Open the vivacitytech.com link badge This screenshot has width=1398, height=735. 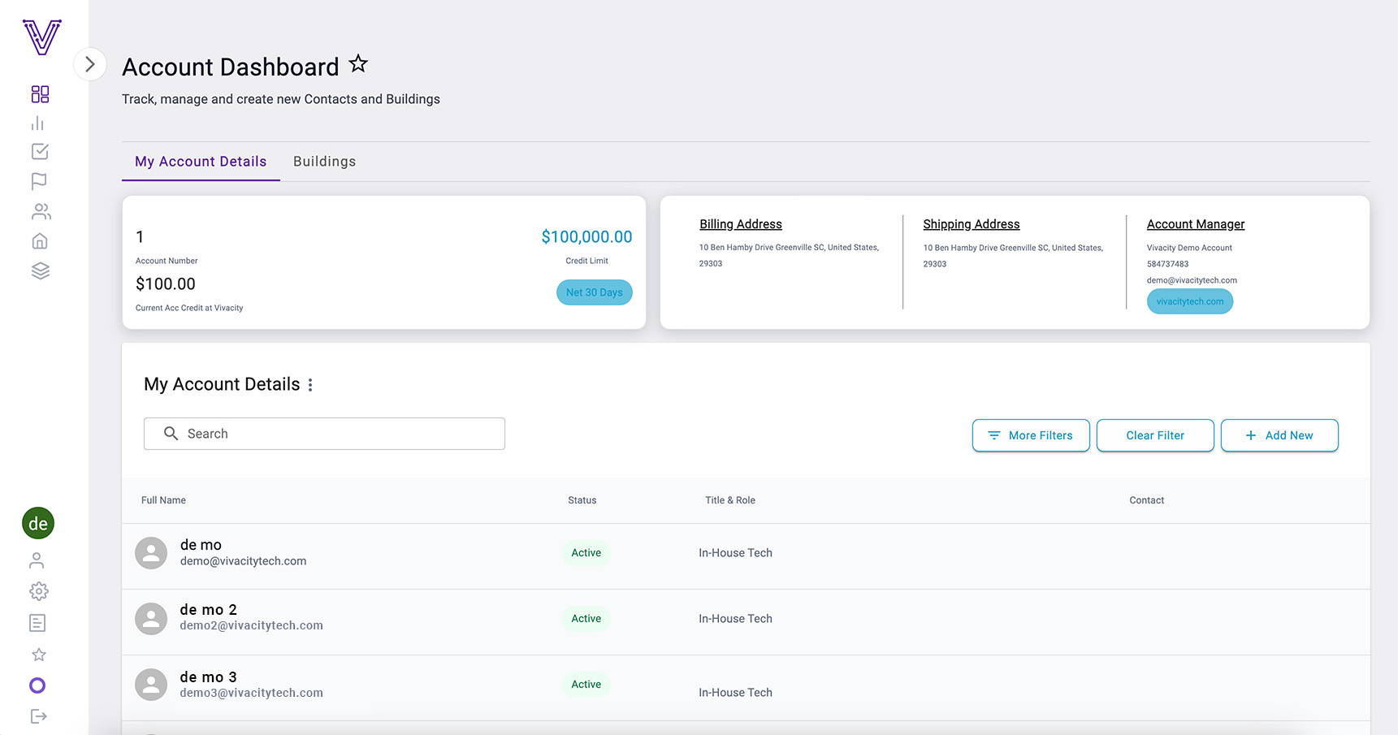tap(1190, 301)
